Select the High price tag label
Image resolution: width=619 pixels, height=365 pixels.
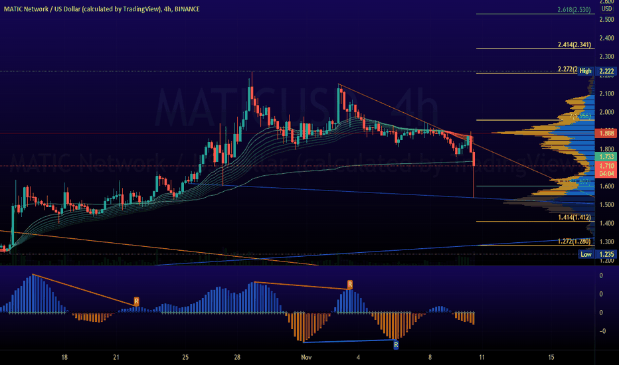pyautogui.click(x=585, y=71)
